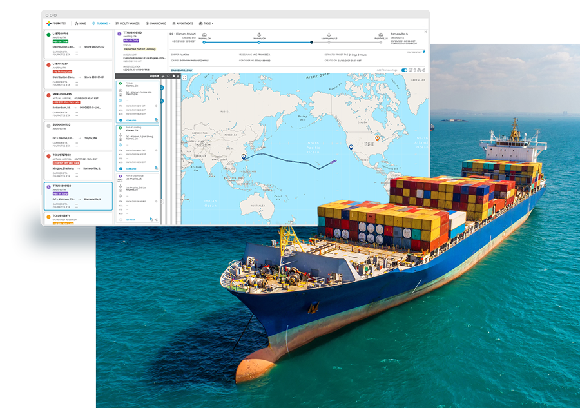The width and height of the screenshot is (580, 408).
Task: Click the binoculars icon in detail toolbar
Action: pos(419,70)
